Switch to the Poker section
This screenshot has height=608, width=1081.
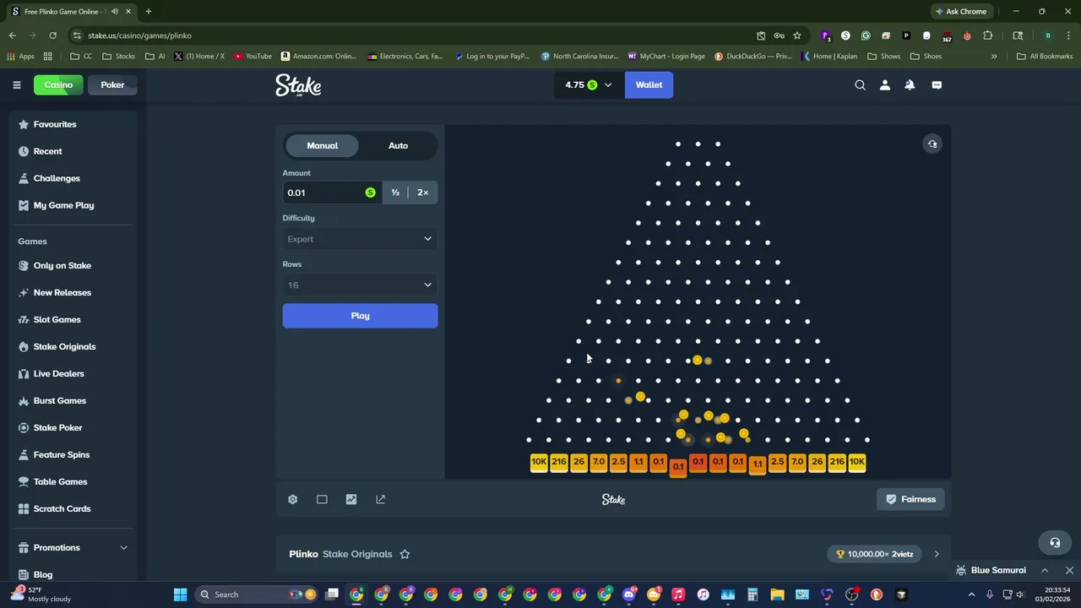112,84
